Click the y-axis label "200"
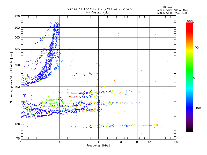 [x=17, y=87]
